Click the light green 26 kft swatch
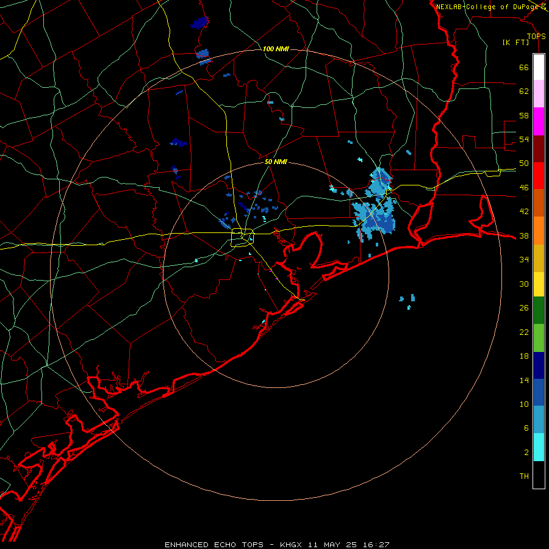Viewport: 549px width, 549px height. click(539, 338)
